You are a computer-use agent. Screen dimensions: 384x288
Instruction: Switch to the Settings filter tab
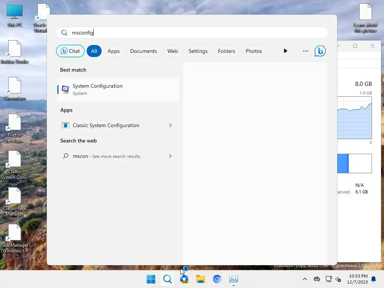click(x=198, y=51)
